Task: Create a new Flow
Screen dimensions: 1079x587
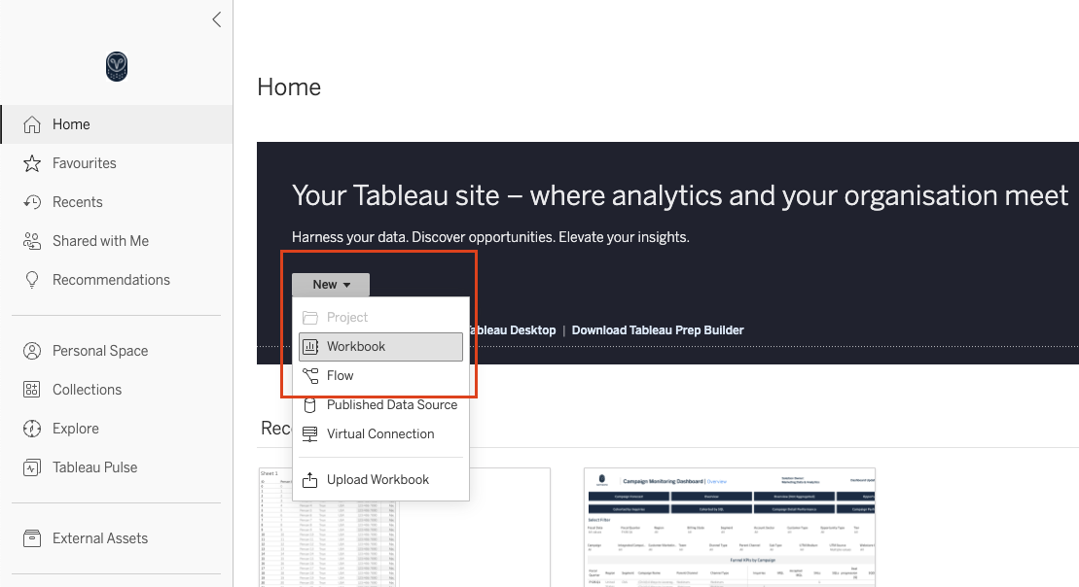Action: (341, 375)
